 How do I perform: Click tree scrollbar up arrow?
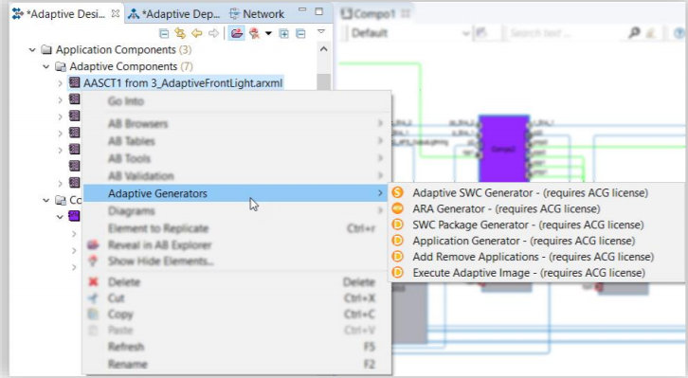[x=323, y=49]
